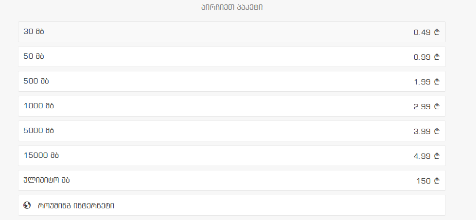This screenshot has height=220, width=476.
Task: Click the lari symbol next to 150
Action: 437,181
